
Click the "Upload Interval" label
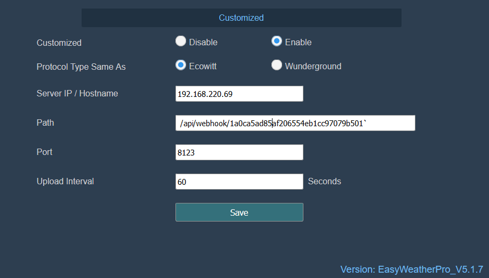(x=65, y=181)
